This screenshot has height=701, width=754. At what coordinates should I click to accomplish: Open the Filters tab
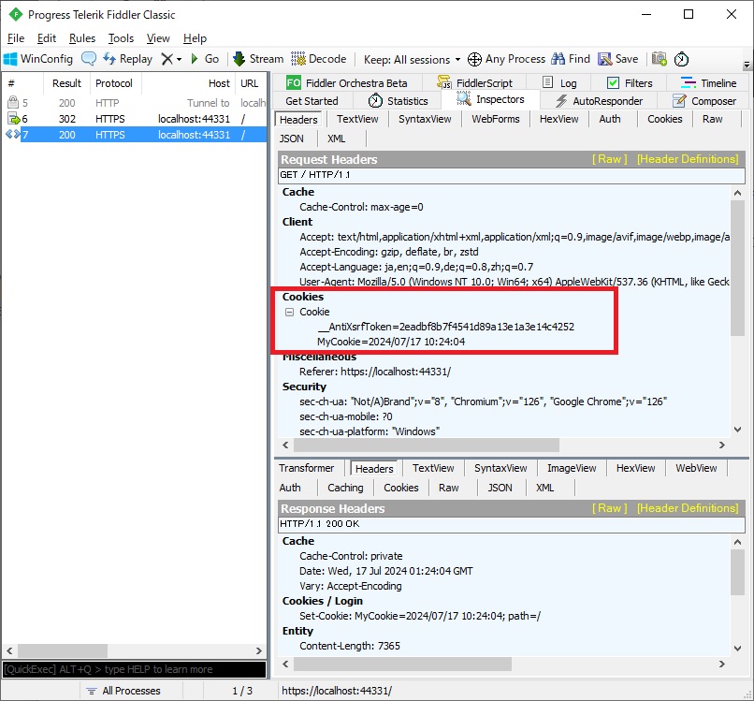630,82
